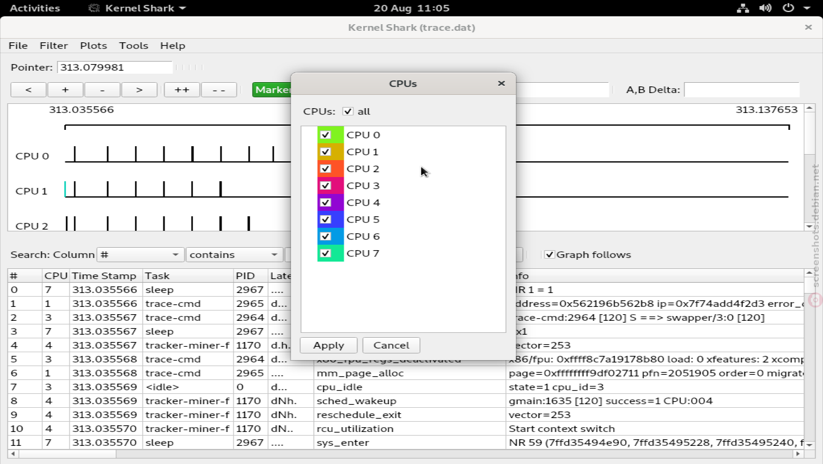Open the clock showing 20 Aug 11:05

click(411, 8)
